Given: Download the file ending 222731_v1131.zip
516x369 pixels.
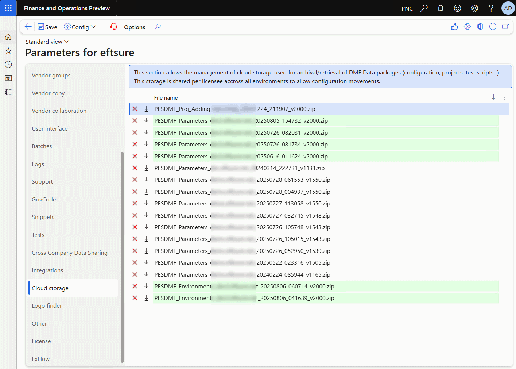Looking at the screenshot, I should click(146, 168).
